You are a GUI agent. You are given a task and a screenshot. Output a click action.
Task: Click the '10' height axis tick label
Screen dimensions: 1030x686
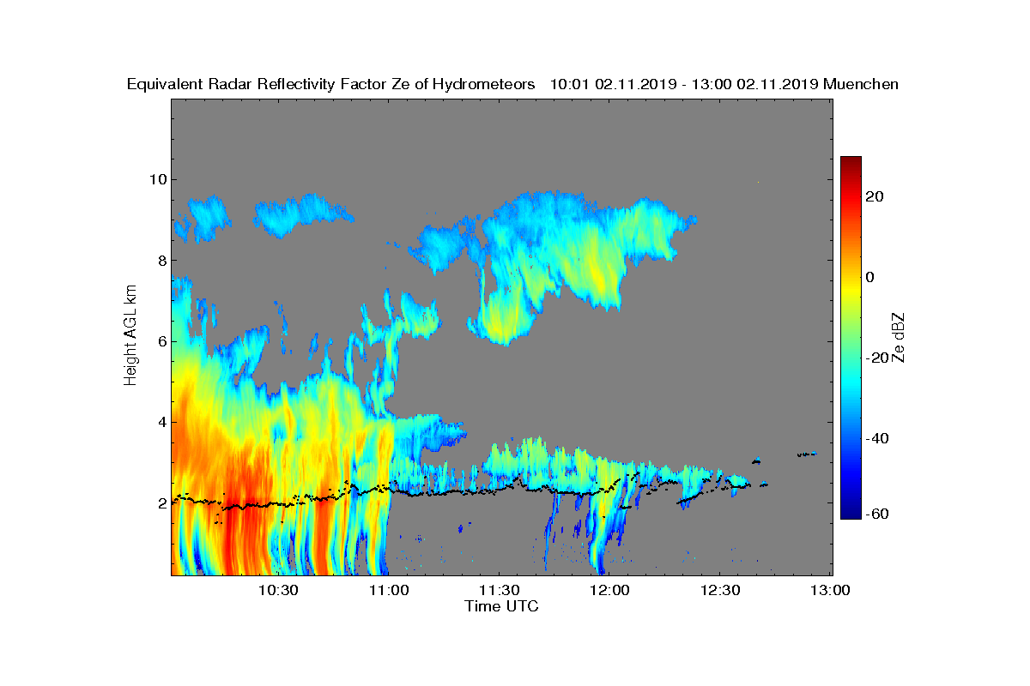tap(157, 179)
